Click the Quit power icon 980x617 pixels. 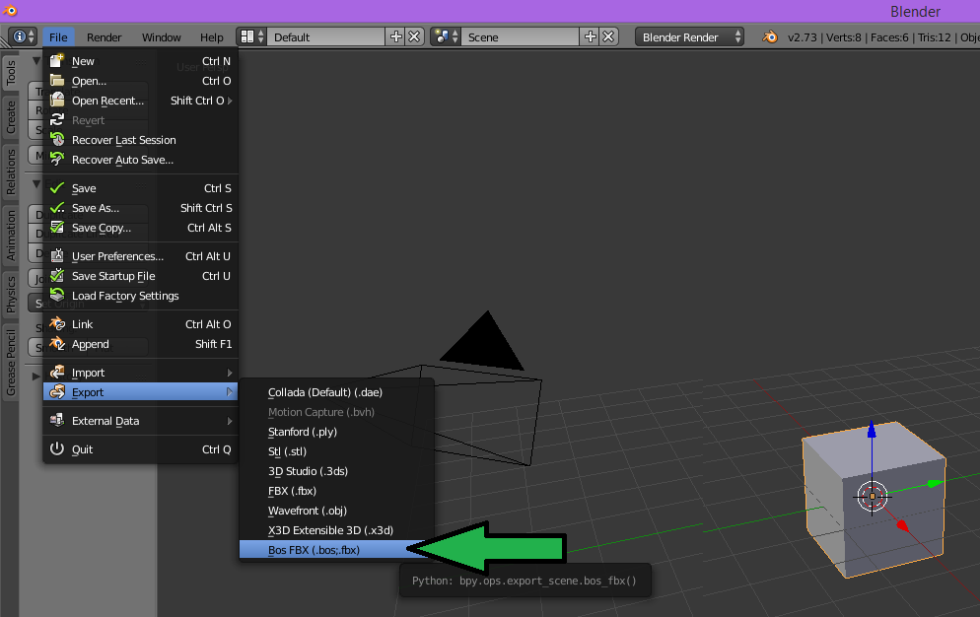click(57, 448)
